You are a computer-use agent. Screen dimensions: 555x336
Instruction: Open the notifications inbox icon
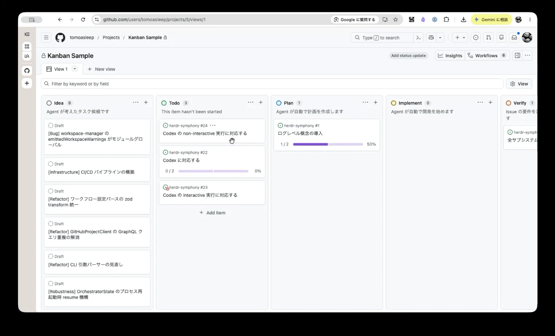(514, 38)
